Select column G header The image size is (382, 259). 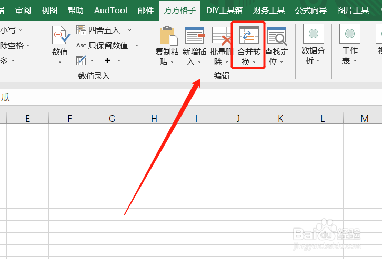[112, 118]
